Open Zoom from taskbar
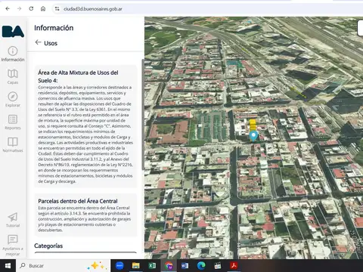Image resolution: width=363 pixels, height=272 pixels. click(119, 266)
